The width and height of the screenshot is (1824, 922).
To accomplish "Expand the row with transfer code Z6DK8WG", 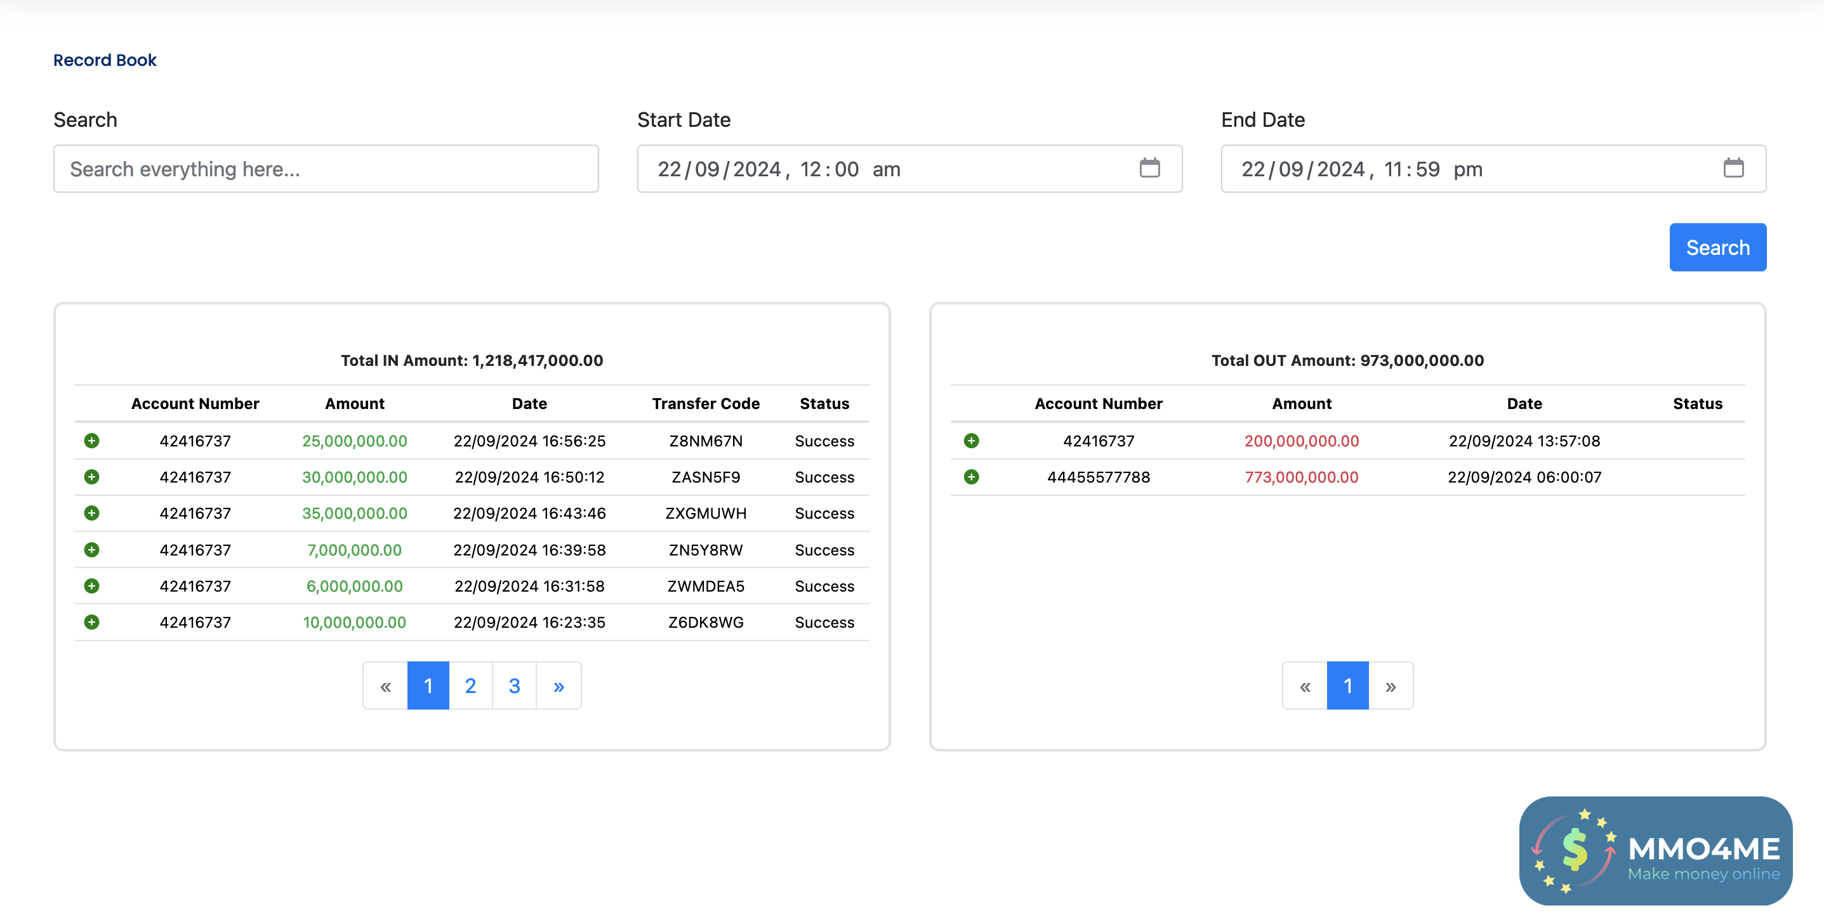I will click(91, 622).
